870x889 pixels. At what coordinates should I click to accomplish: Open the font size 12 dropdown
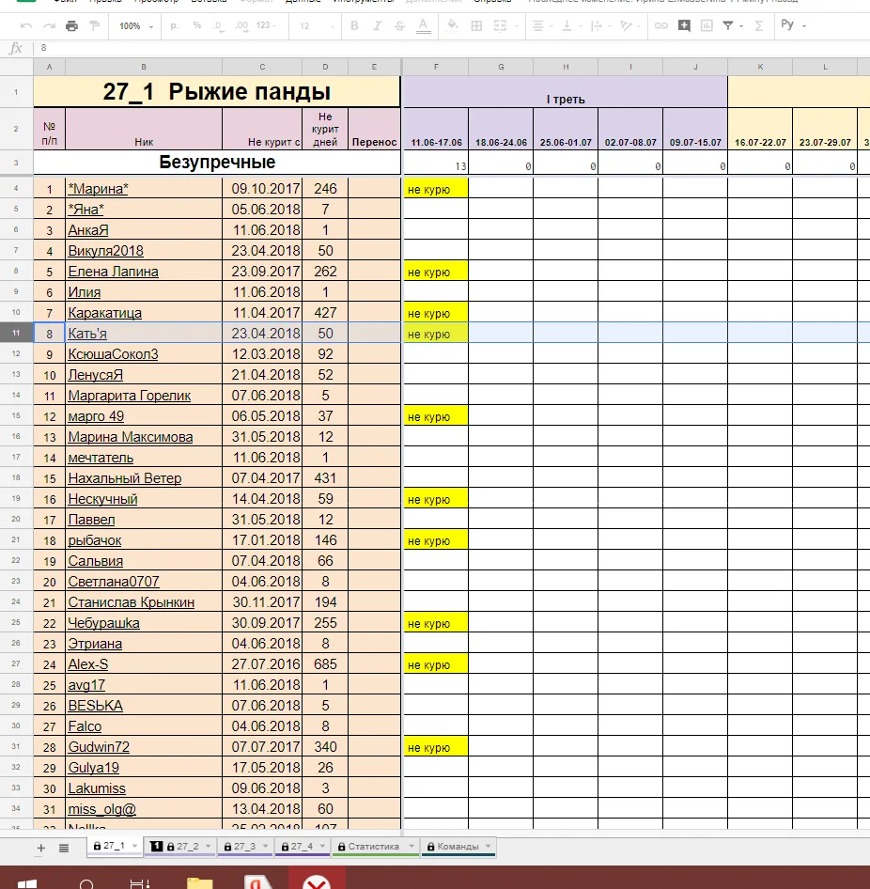point(317,26)
